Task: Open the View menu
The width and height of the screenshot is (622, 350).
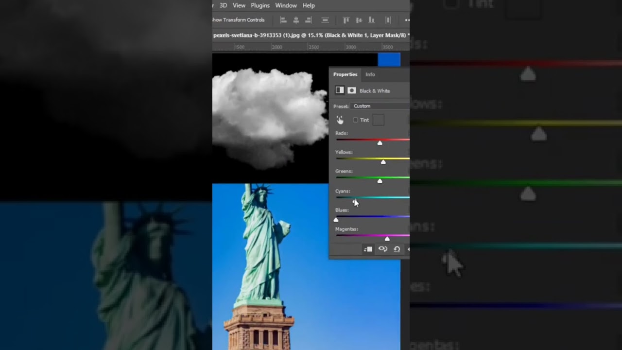Action: (x=239, y=5)
